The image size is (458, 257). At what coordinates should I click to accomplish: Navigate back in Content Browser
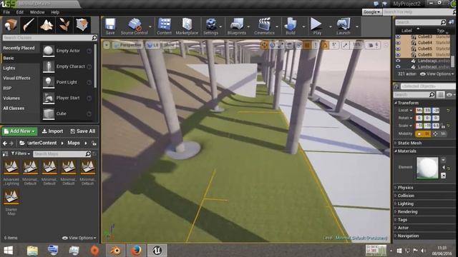[5, 143]
